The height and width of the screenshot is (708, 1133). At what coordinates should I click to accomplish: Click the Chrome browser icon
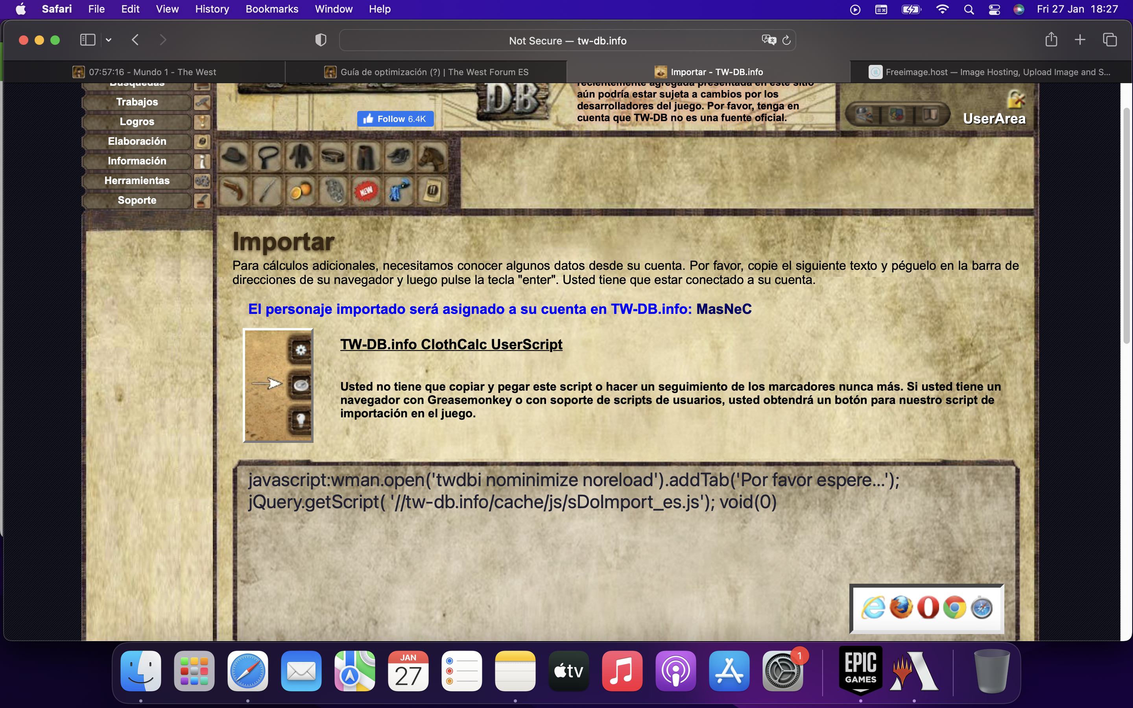(955, 608)
